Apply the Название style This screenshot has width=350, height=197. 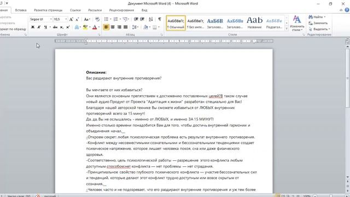click(x=254, y=23)
